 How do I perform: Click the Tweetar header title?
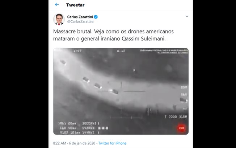(75, 5)
